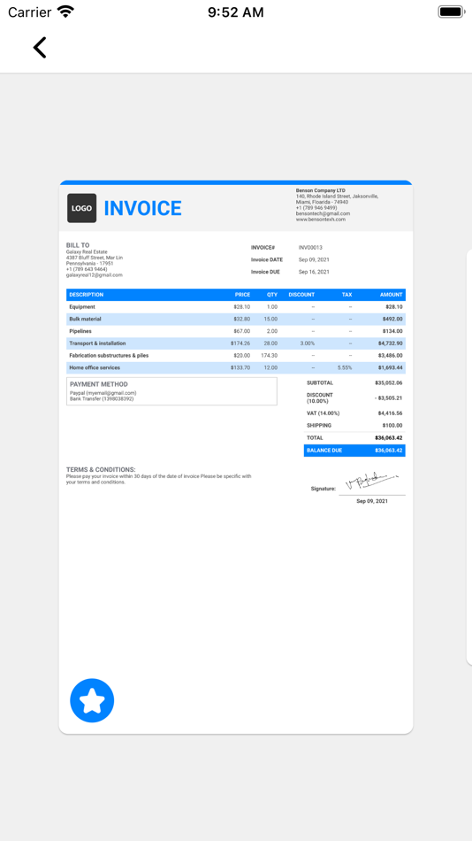This screenshot has height=841, width=472.
Task: Click TERMS & CONDITIONS heading
Action: point(101,470)
